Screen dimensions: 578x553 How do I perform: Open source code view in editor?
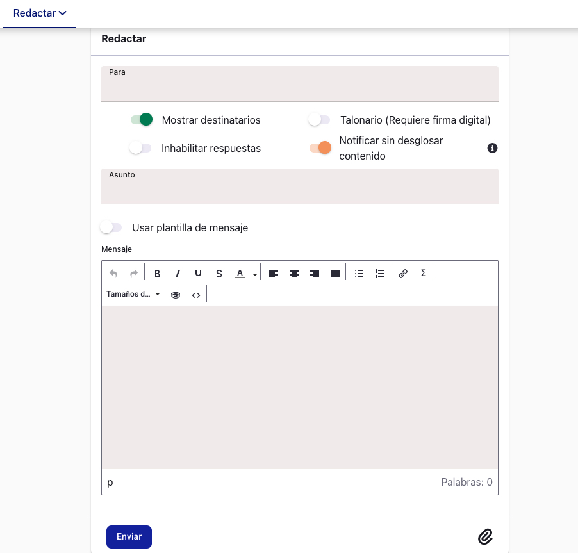pyautogui.click(x=196, y=295)
